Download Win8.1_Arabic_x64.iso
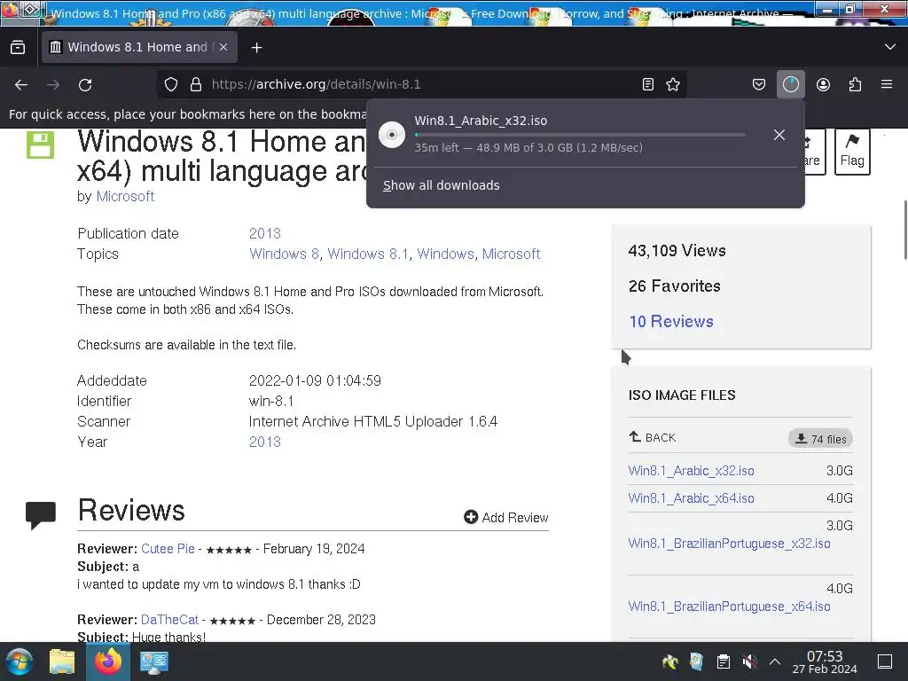This screenshot has height=681, width=908. [691, 498]
